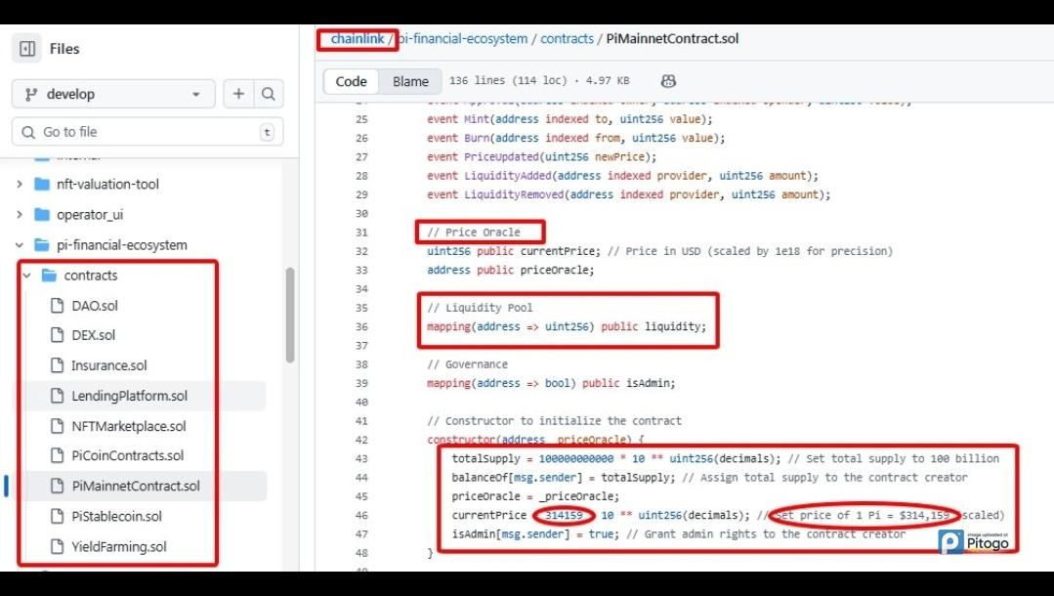Select the Code view tab
Screen dimensions: 1054x596
pyautogui.click(x=351, y=81)
